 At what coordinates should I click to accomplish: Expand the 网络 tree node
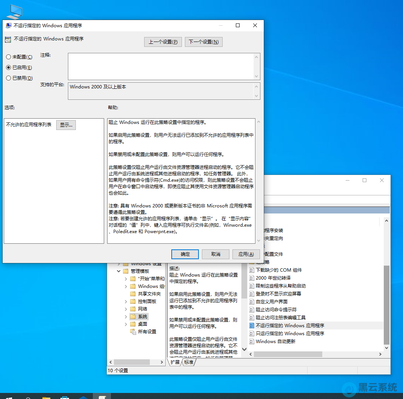coord(126,309)
